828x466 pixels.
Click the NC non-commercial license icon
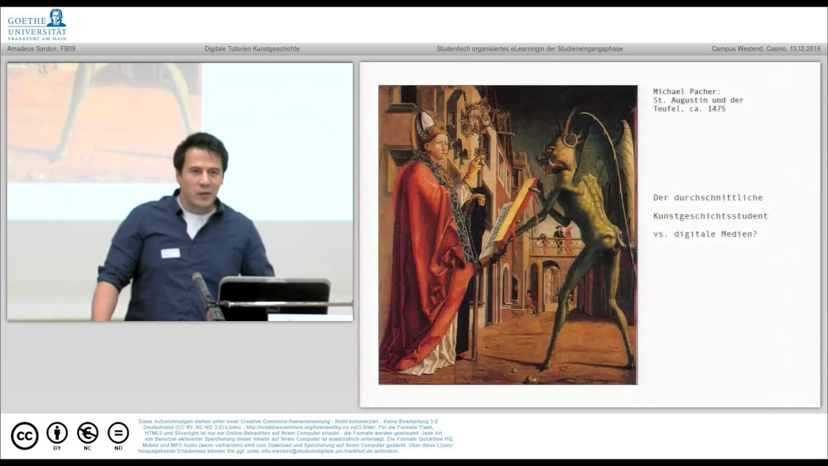[x=87, y=436]
